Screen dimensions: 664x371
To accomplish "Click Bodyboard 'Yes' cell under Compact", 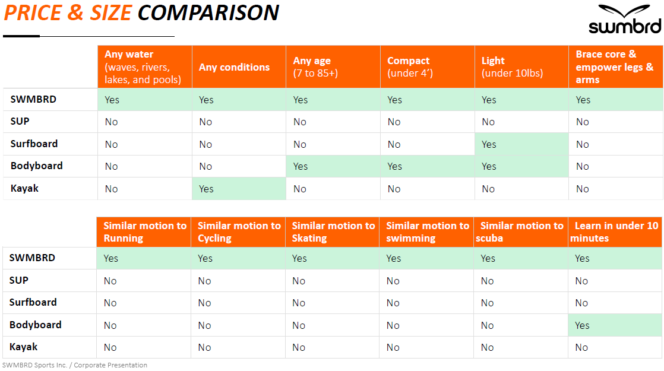I will 427,166.
